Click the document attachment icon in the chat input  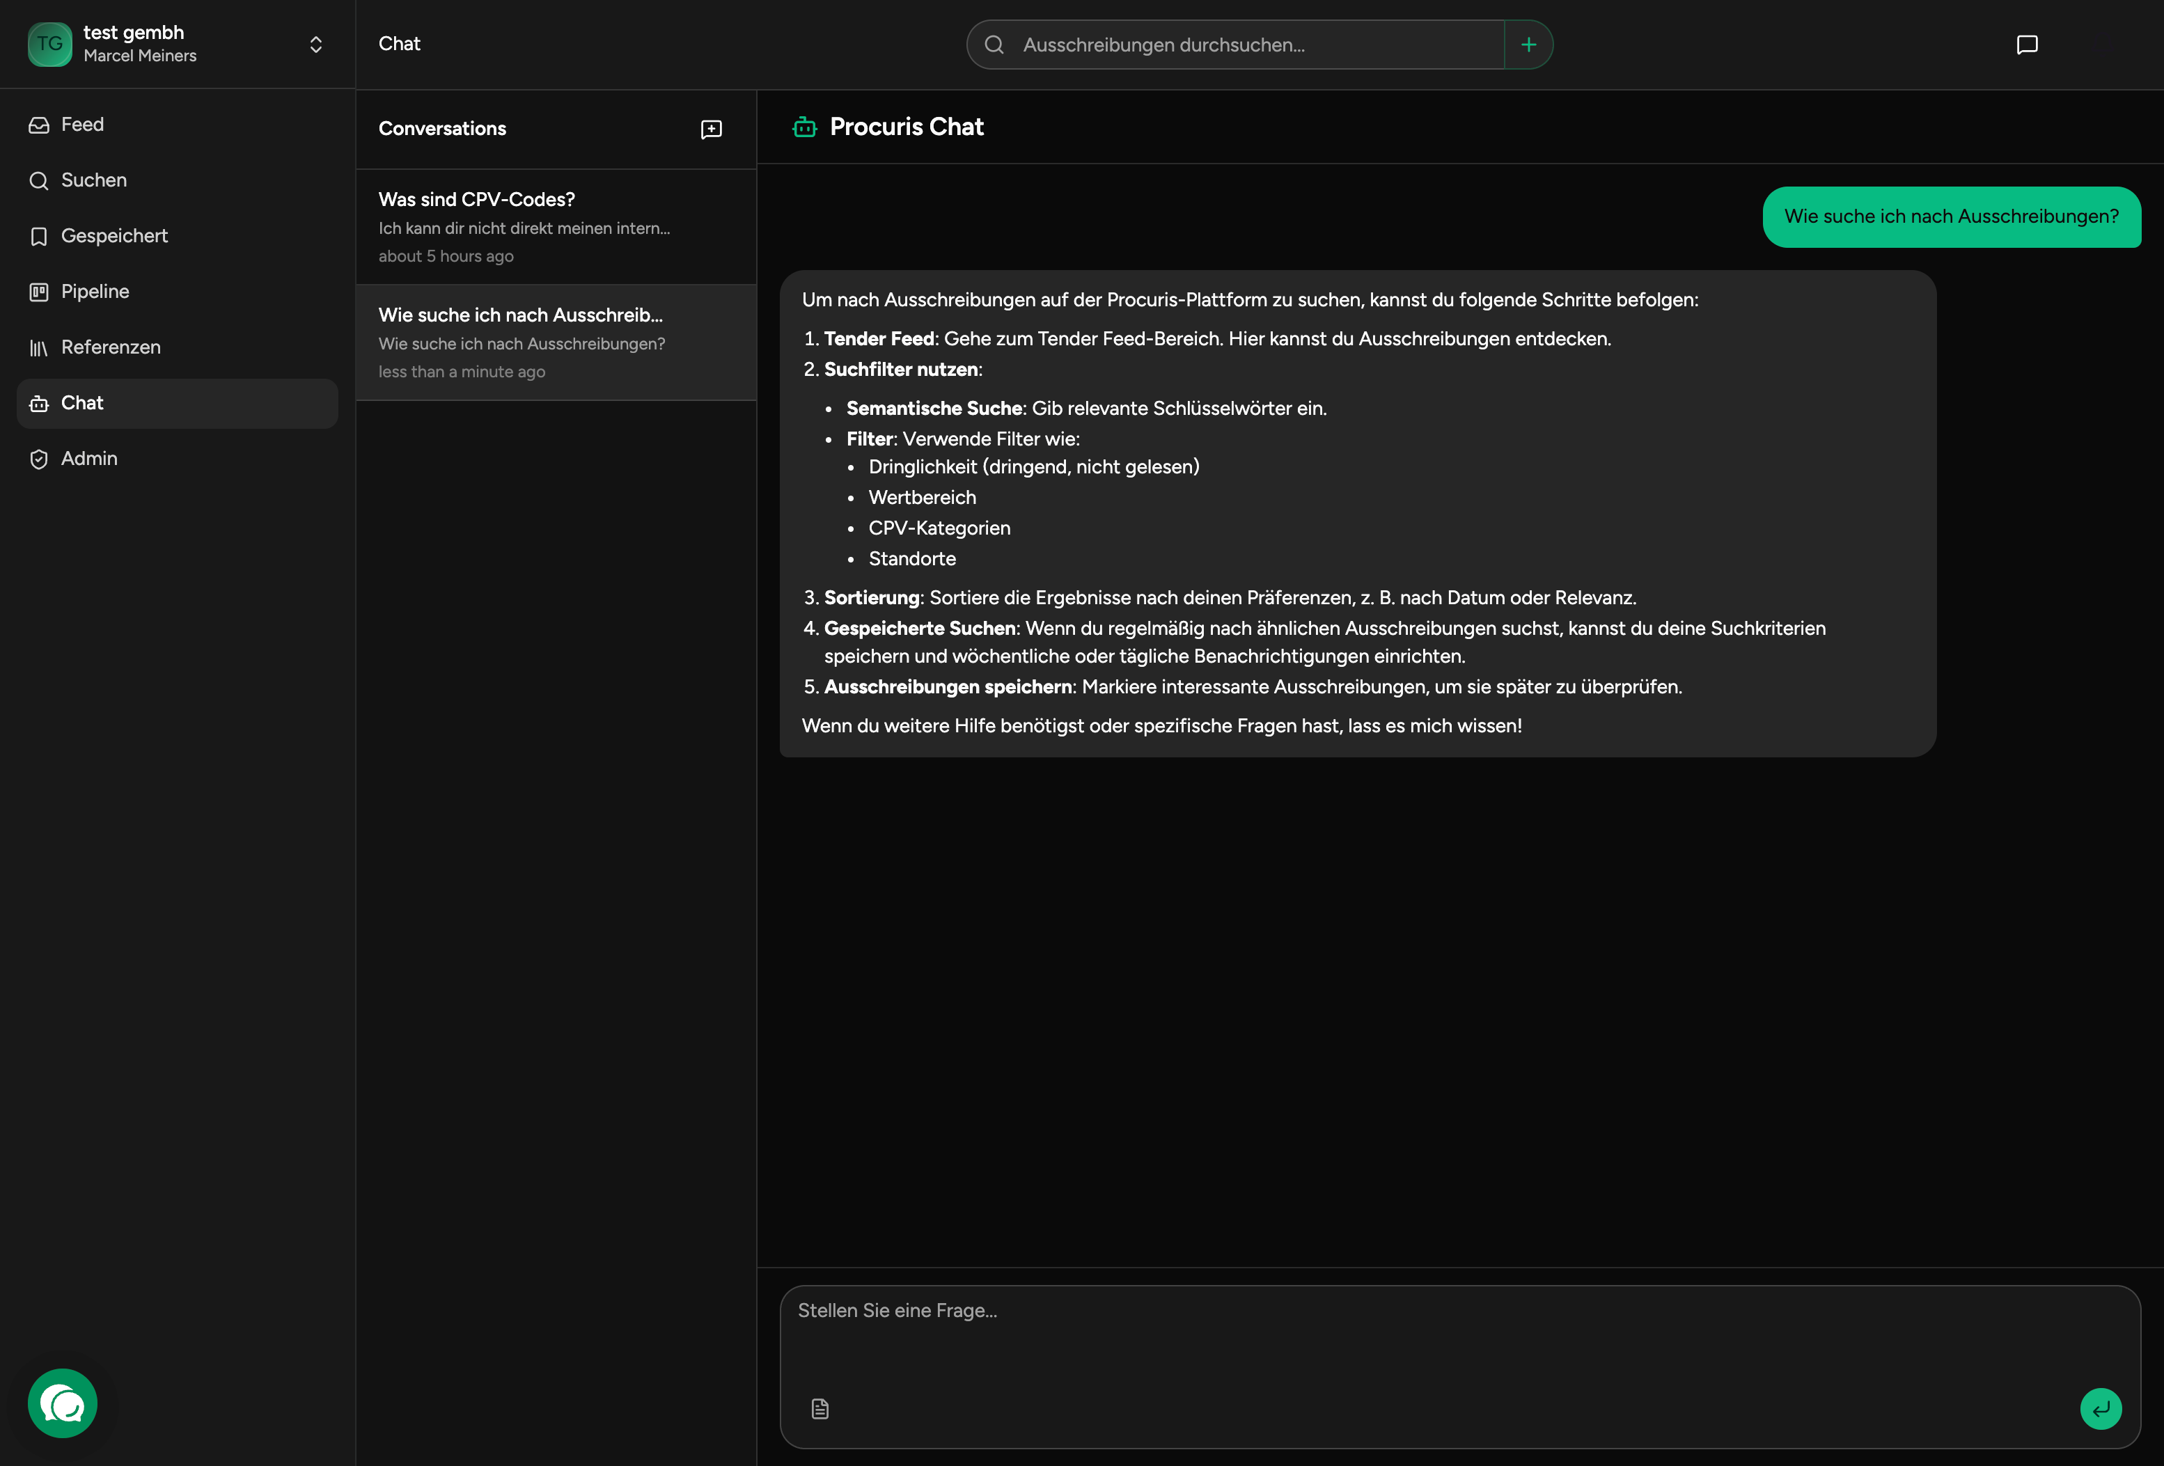pyautogui.click(x=820, y=1408)
